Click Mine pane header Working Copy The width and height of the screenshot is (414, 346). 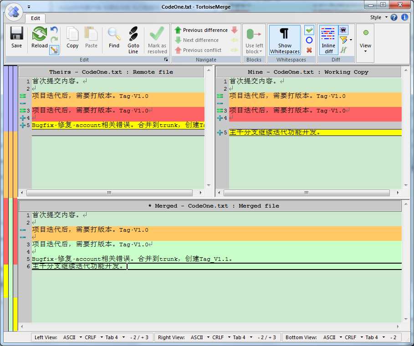(308, 72)
